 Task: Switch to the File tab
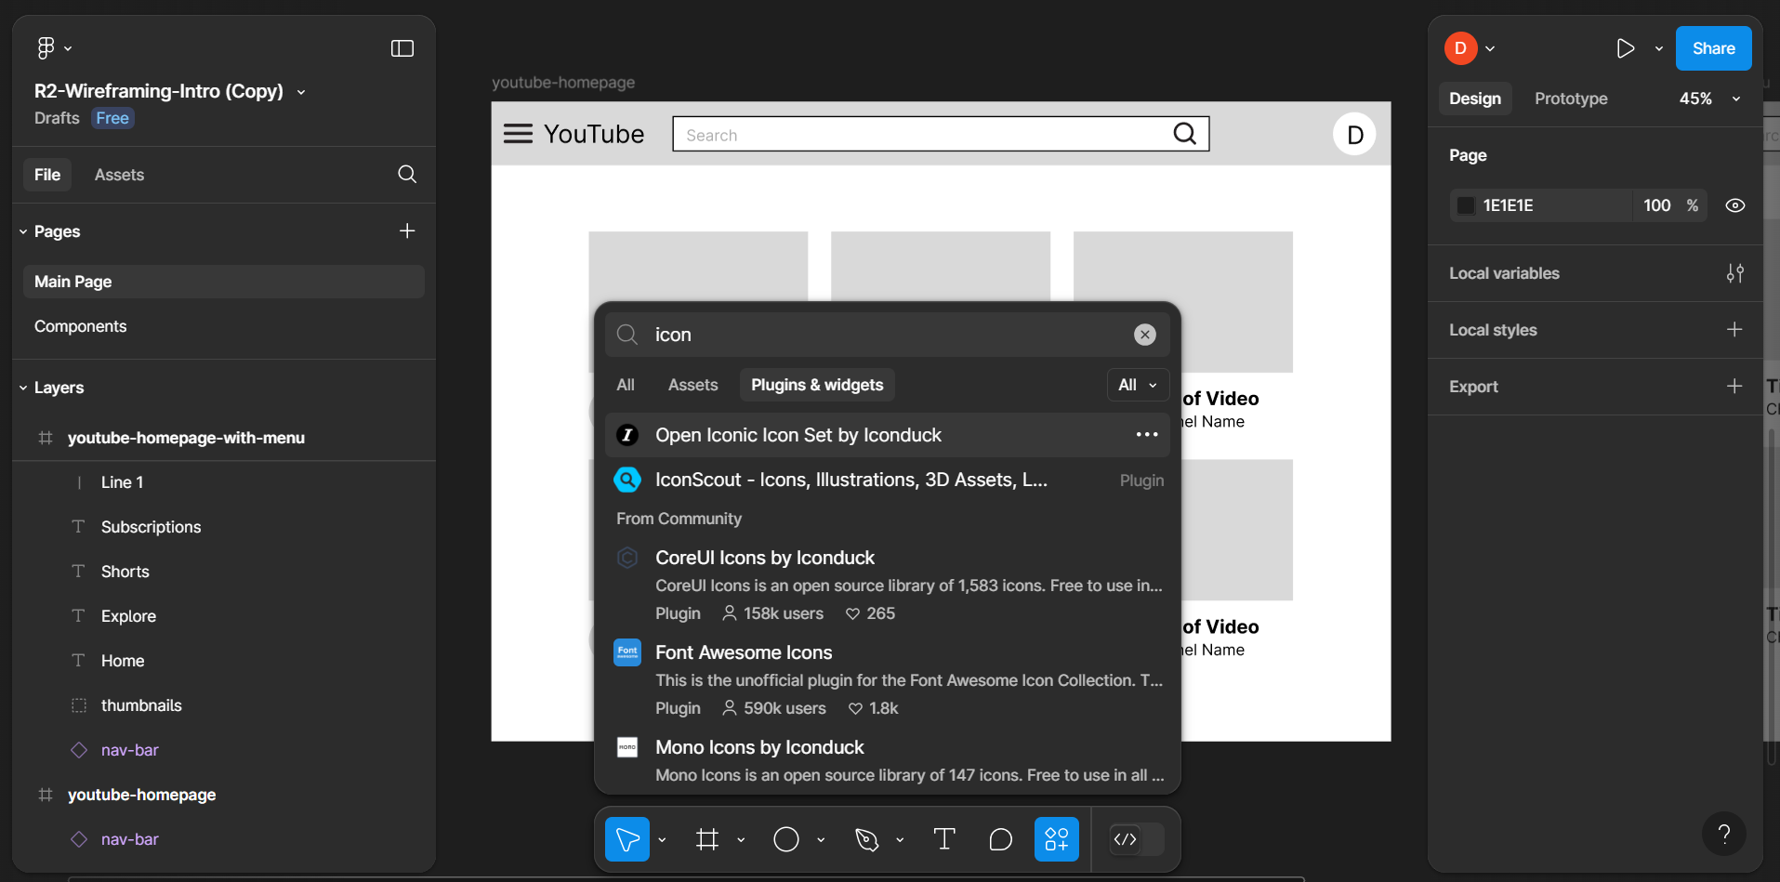47,175
